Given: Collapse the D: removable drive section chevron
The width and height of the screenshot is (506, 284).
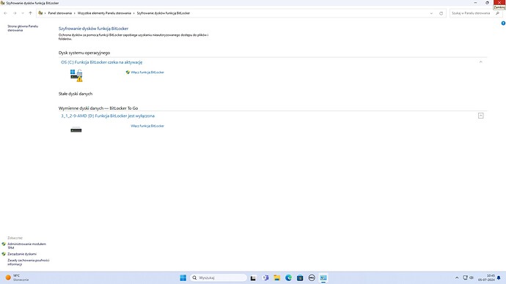Looking at the screenshot, I should pyautogui.click(x=481, y=116).
